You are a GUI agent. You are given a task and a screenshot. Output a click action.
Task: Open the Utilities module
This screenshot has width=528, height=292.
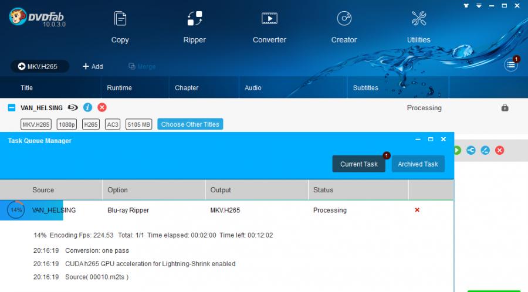(418, 28)
